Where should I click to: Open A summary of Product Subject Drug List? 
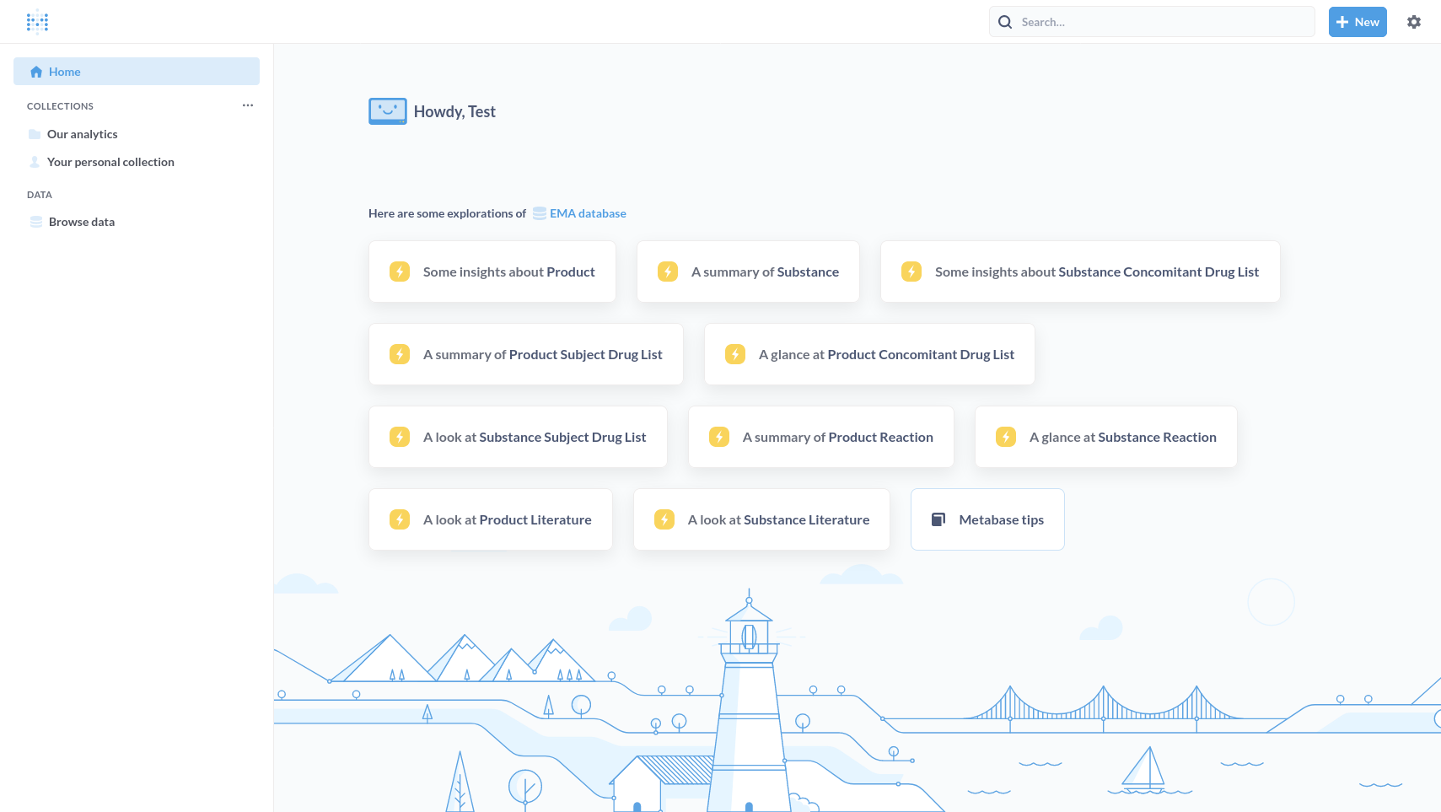pyautogui.click(x=526, y=354)
